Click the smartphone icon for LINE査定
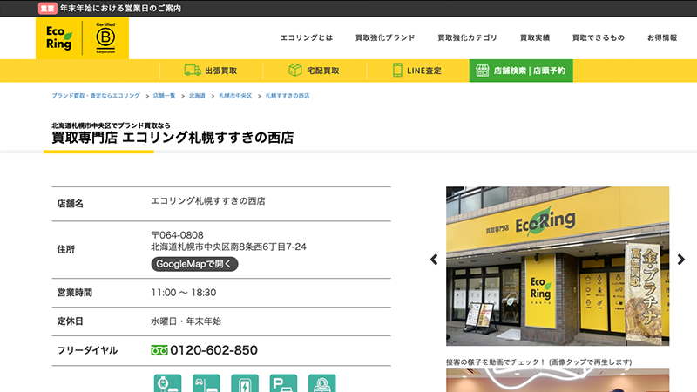Screen dimensions: 697x392 point(397,71)
